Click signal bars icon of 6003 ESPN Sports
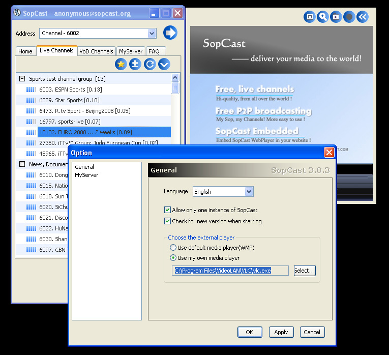This screenshot has width=389, height=355. (x=31, y=90)
